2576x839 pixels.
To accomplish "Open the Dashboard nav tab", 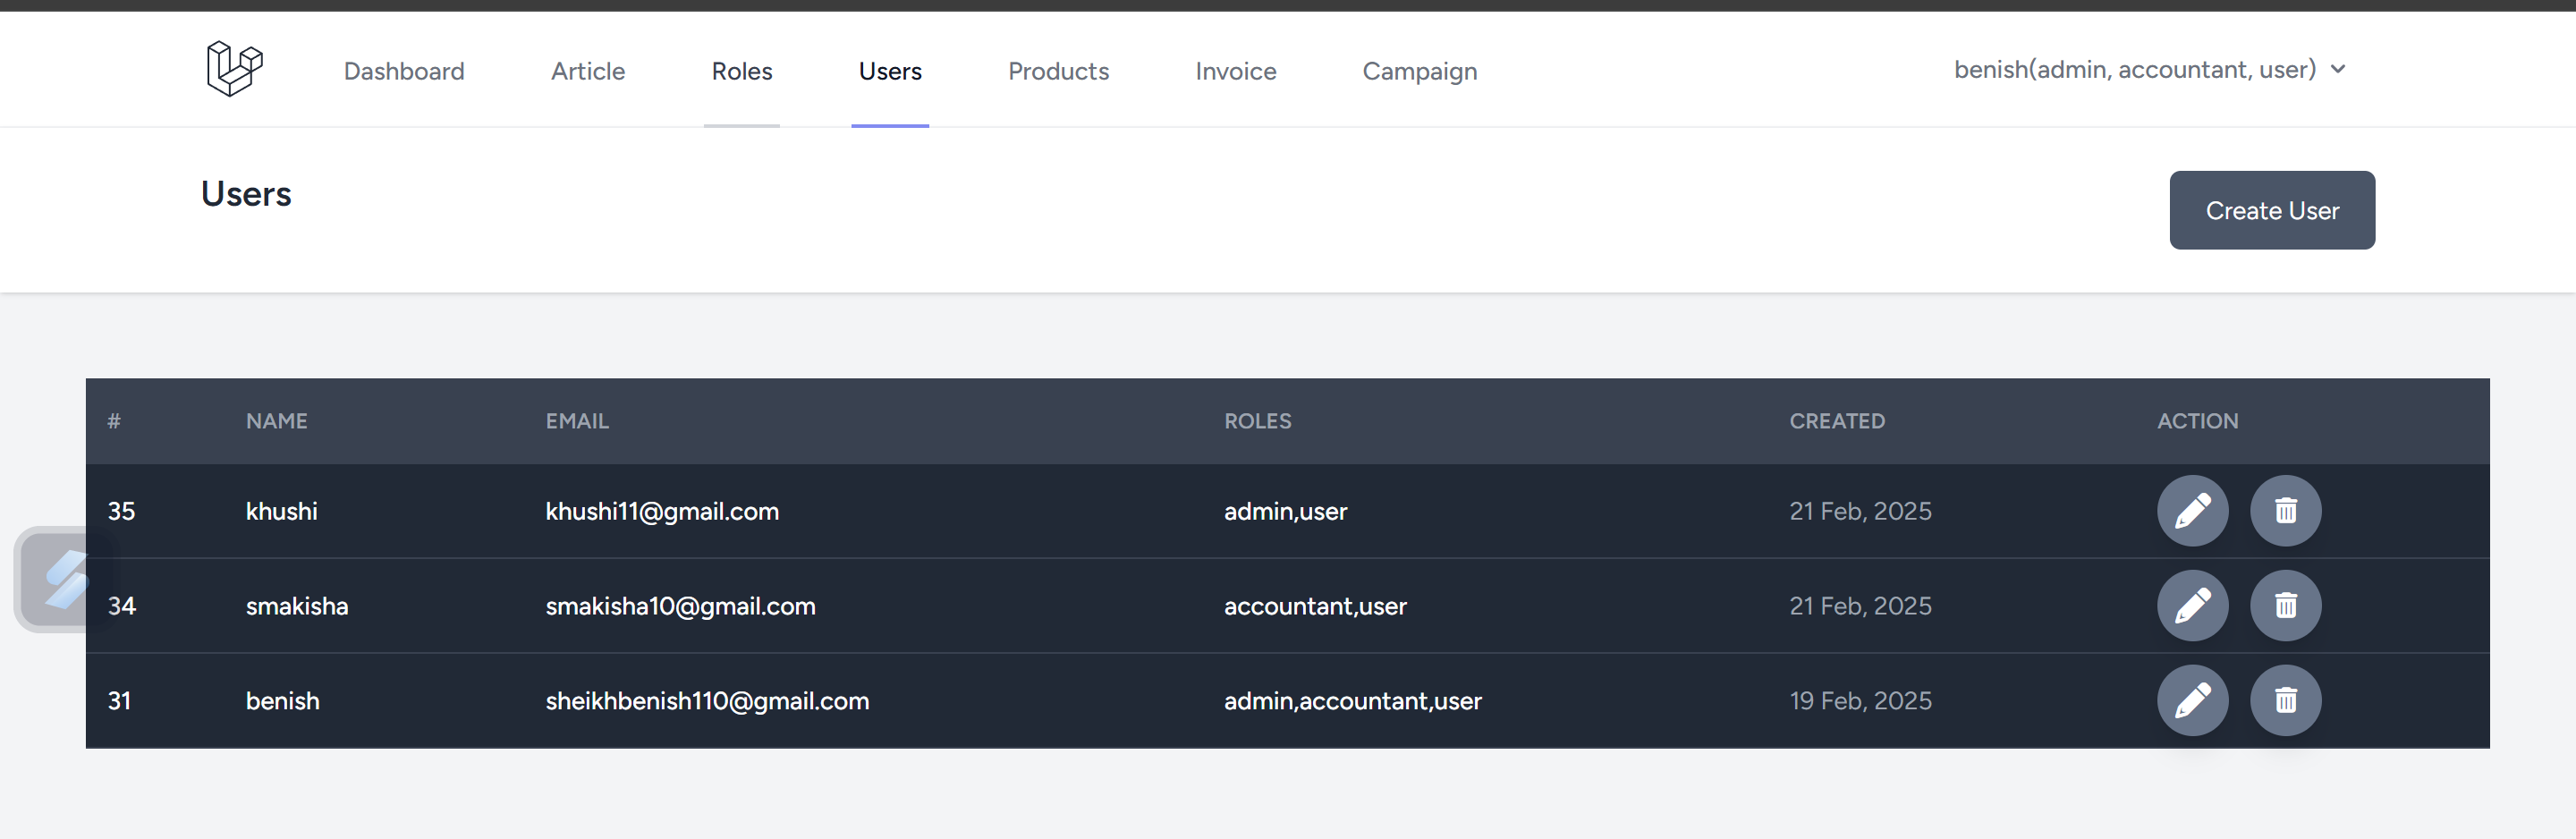I will (x=404, y=71).
